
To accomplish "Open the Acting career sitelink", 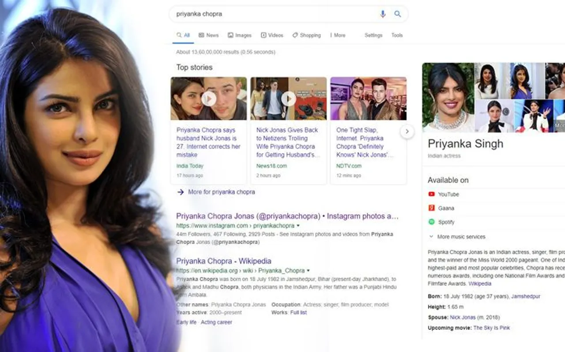I will pyautogui.click(x=216, y=322).
